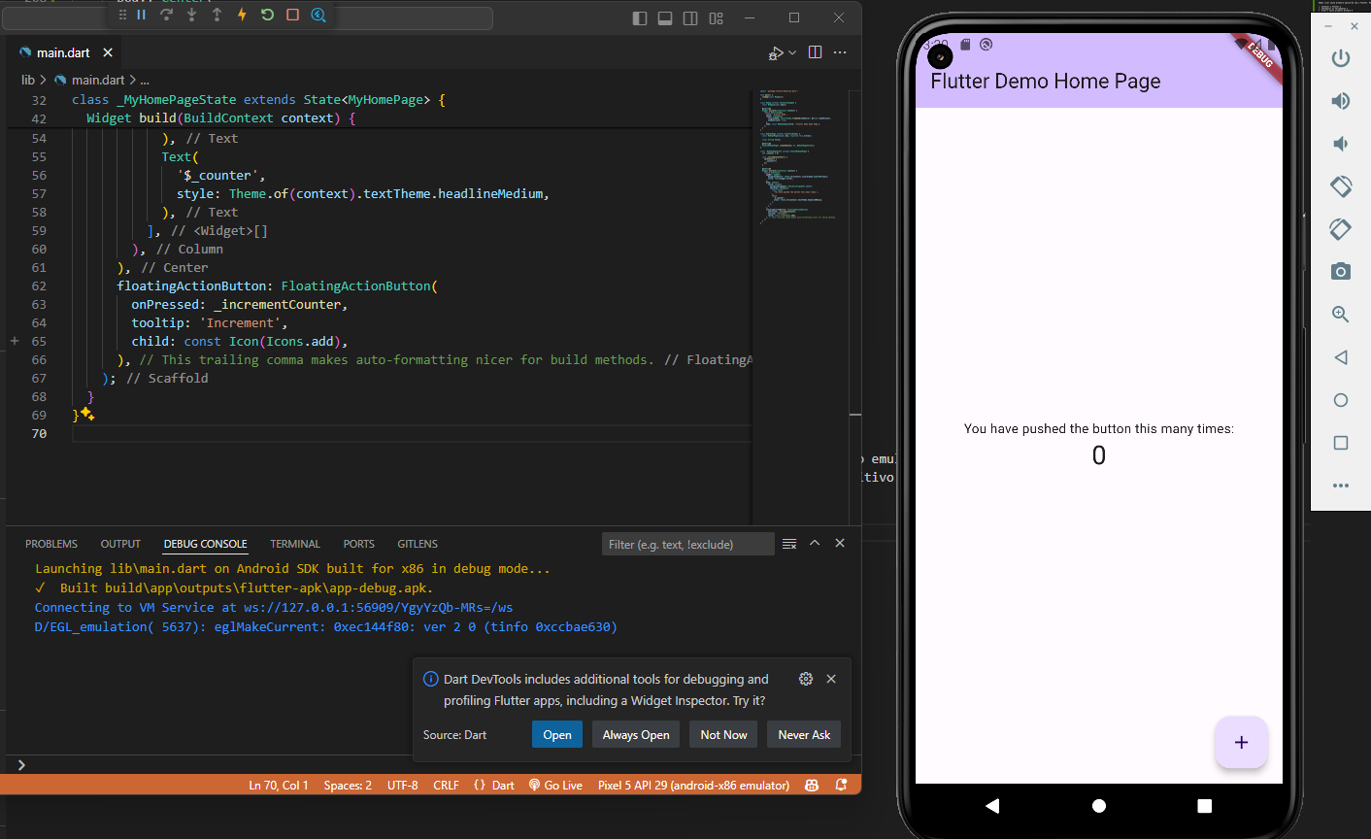Screen dimensions: 1371x839
Task: Open the run or debug dropdown arrow
Action: 792,52
